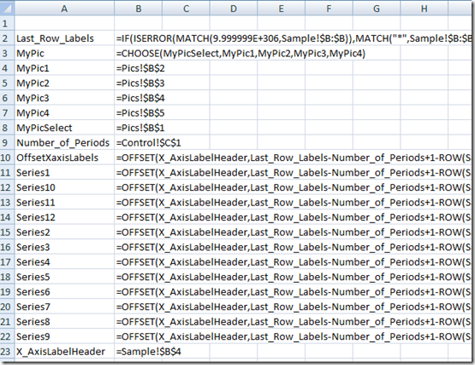Click the Last_Row_Labels cell
This screenshot has width=475, height=365.
click(x=64, y=39)
